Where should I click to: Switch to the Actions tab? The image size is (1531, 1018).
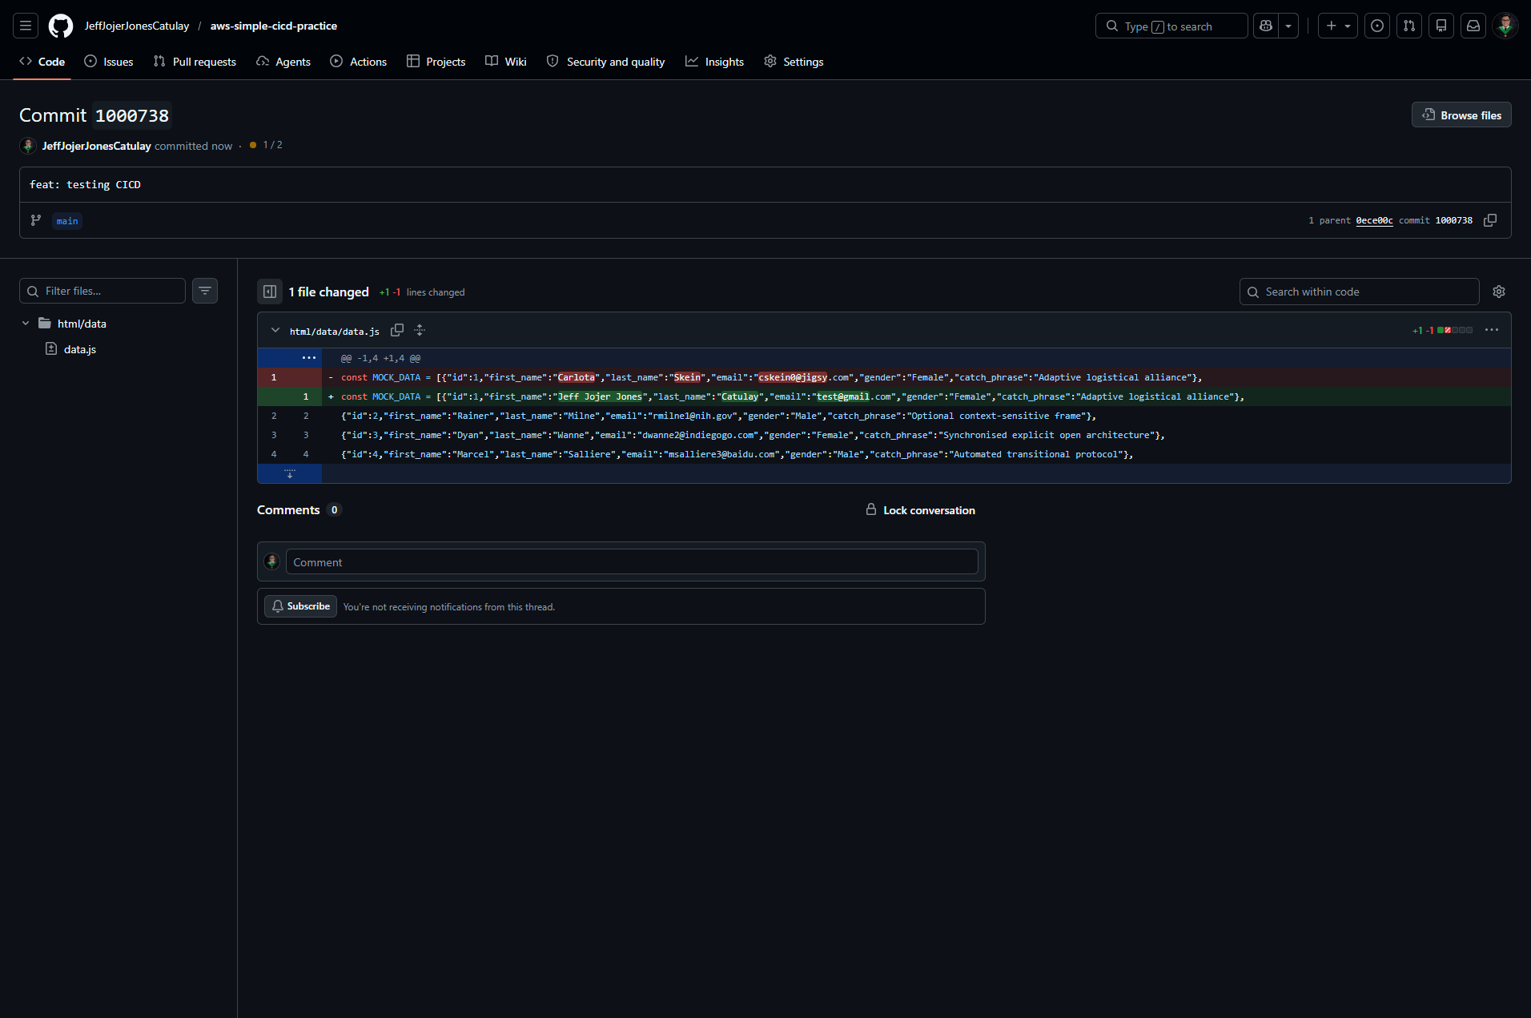tap(358, 62)
